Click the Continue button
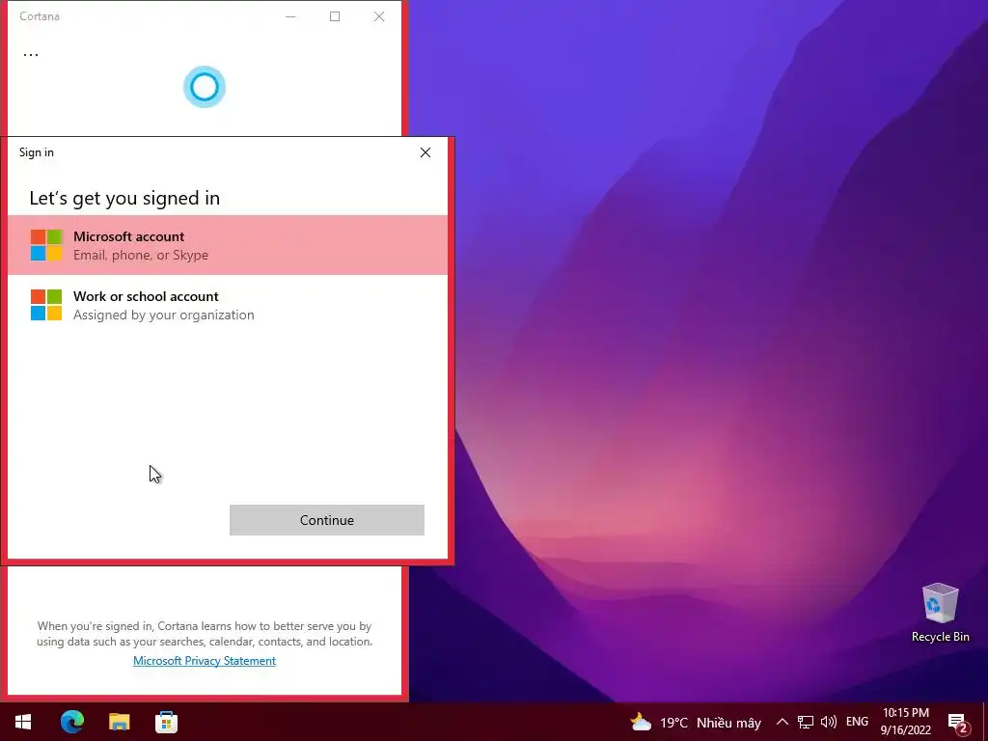The height and width of the screenshot is (741, 988). 326,520
